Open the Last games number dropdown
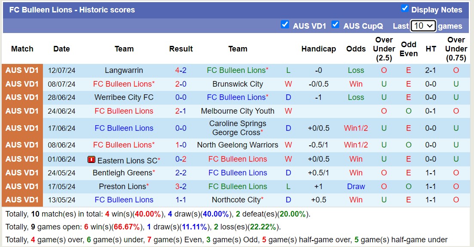This screenshot has width=474, height=247. coord(423,26)
